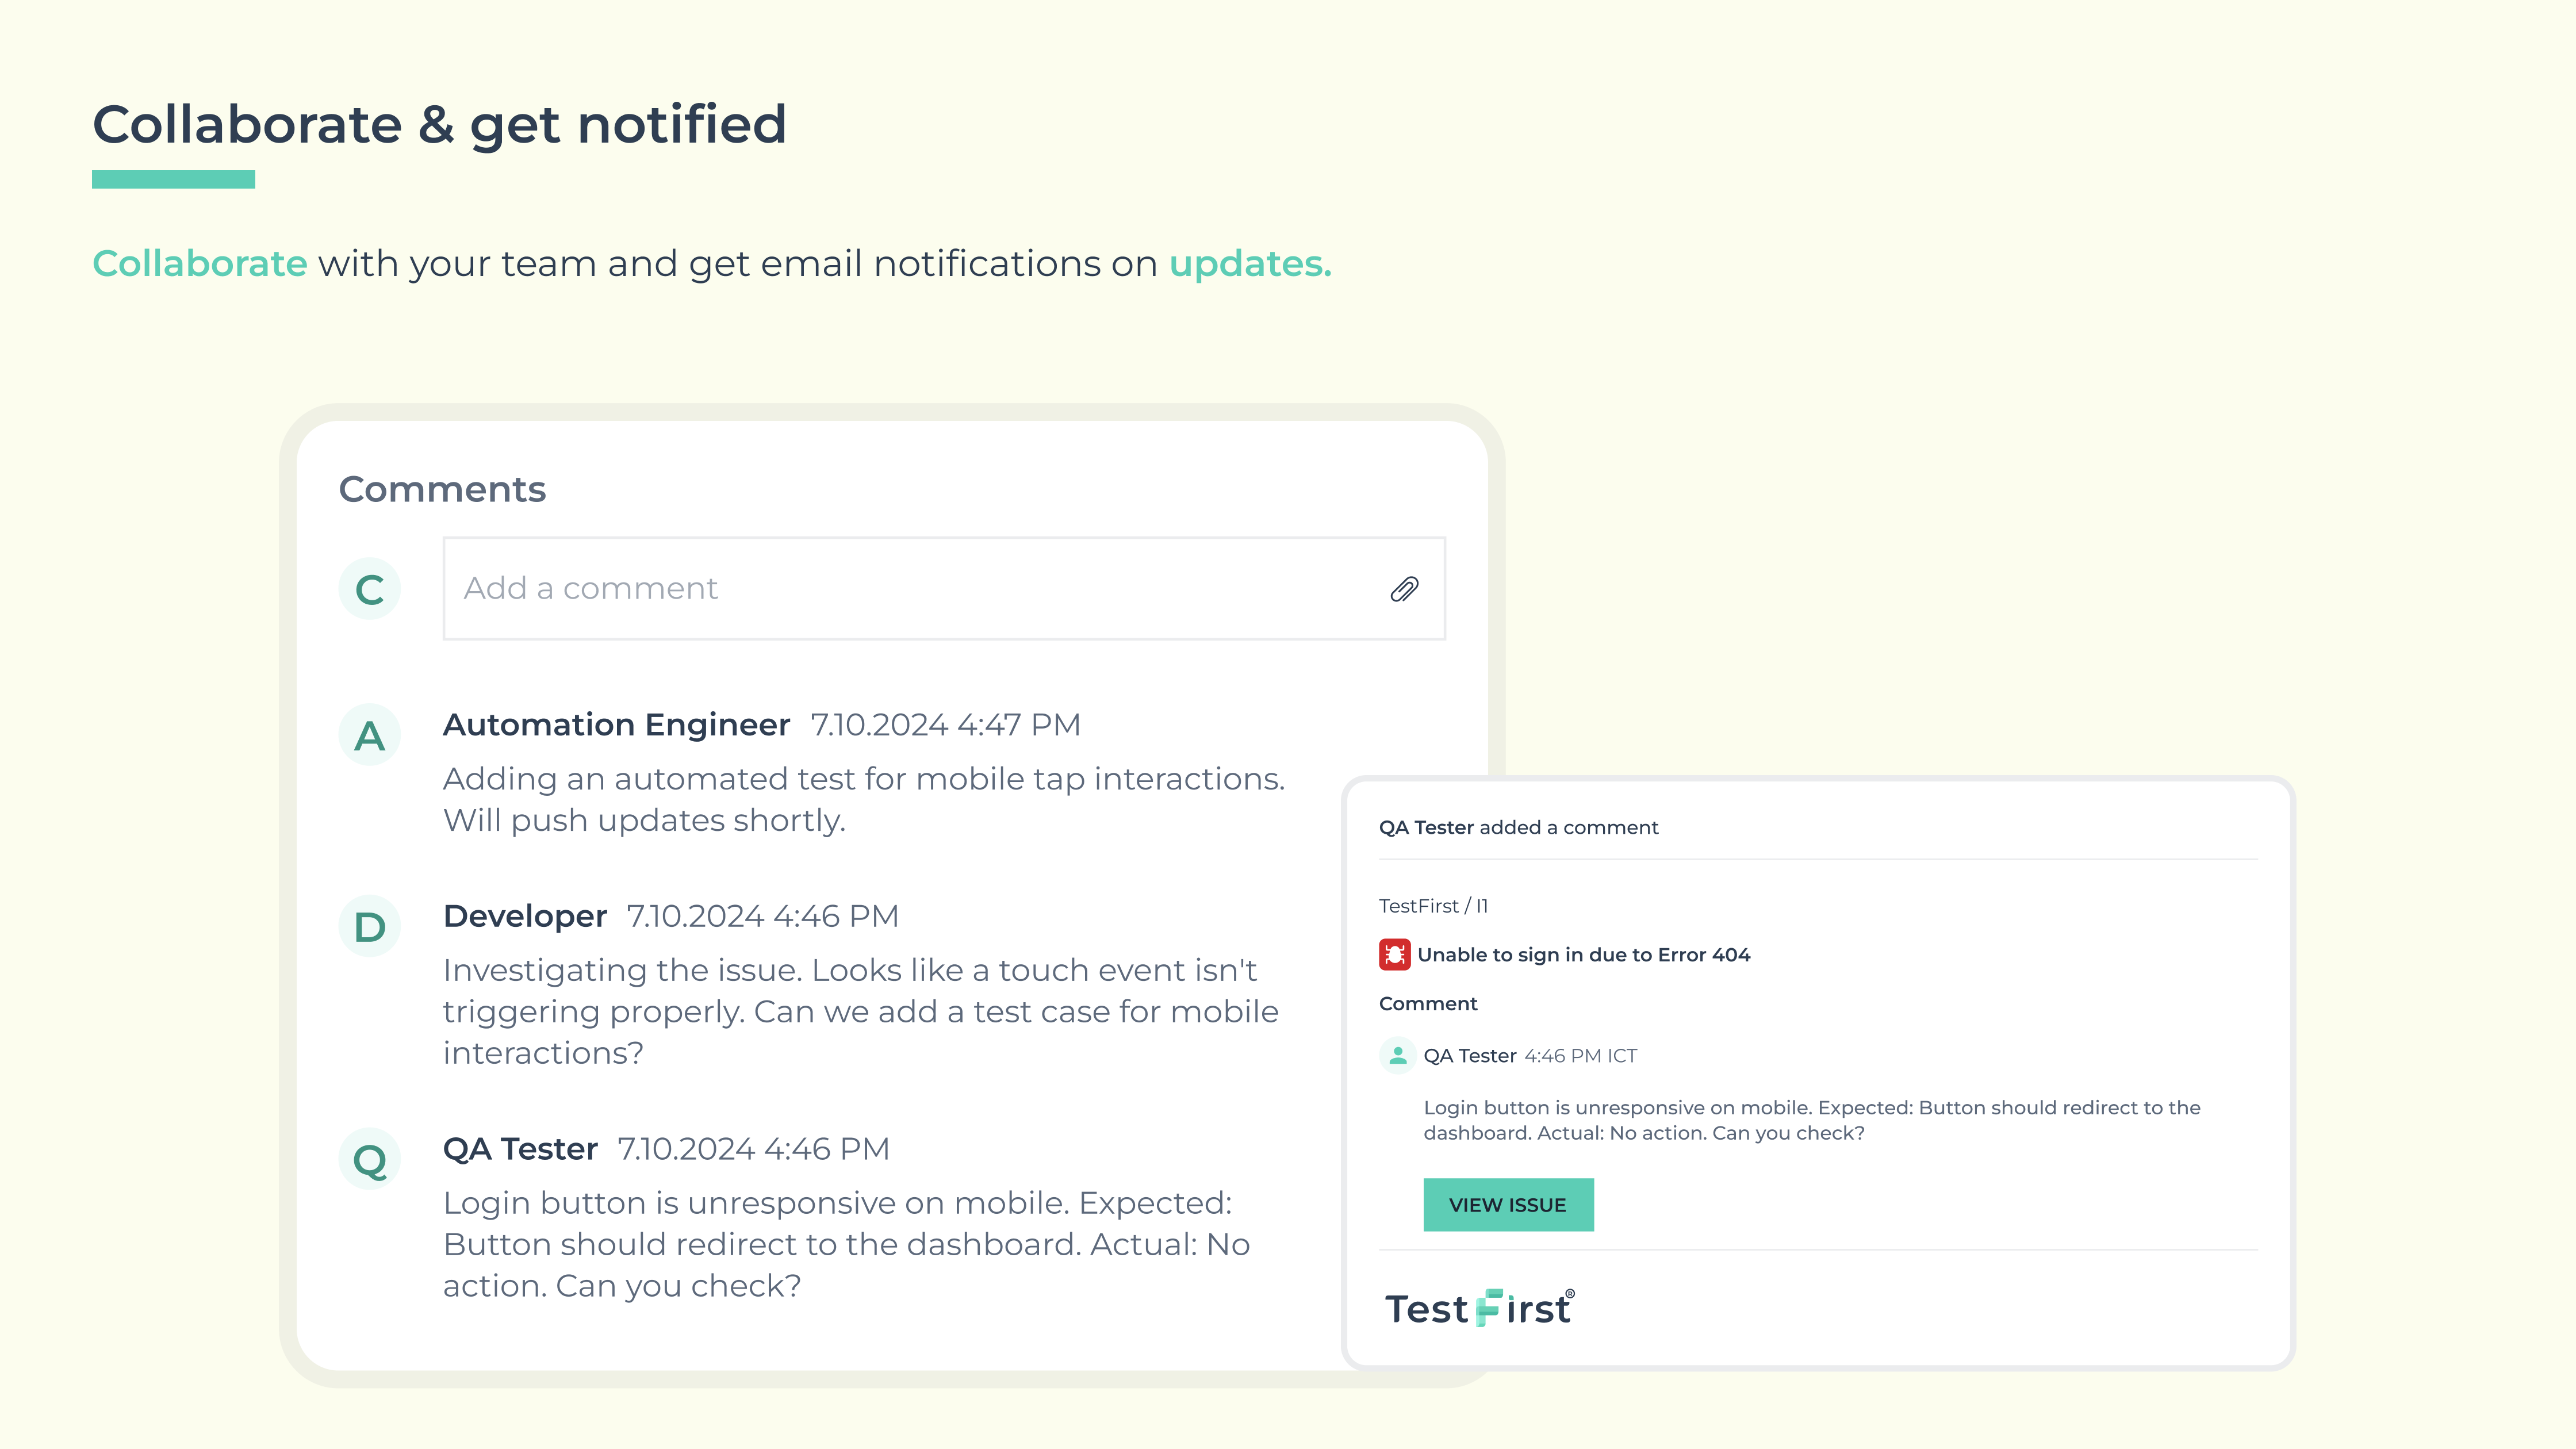The height and width of the screenshot is (1449, 2576).
Task: Click the Automation Engineer author name
Action: point(616,724)
